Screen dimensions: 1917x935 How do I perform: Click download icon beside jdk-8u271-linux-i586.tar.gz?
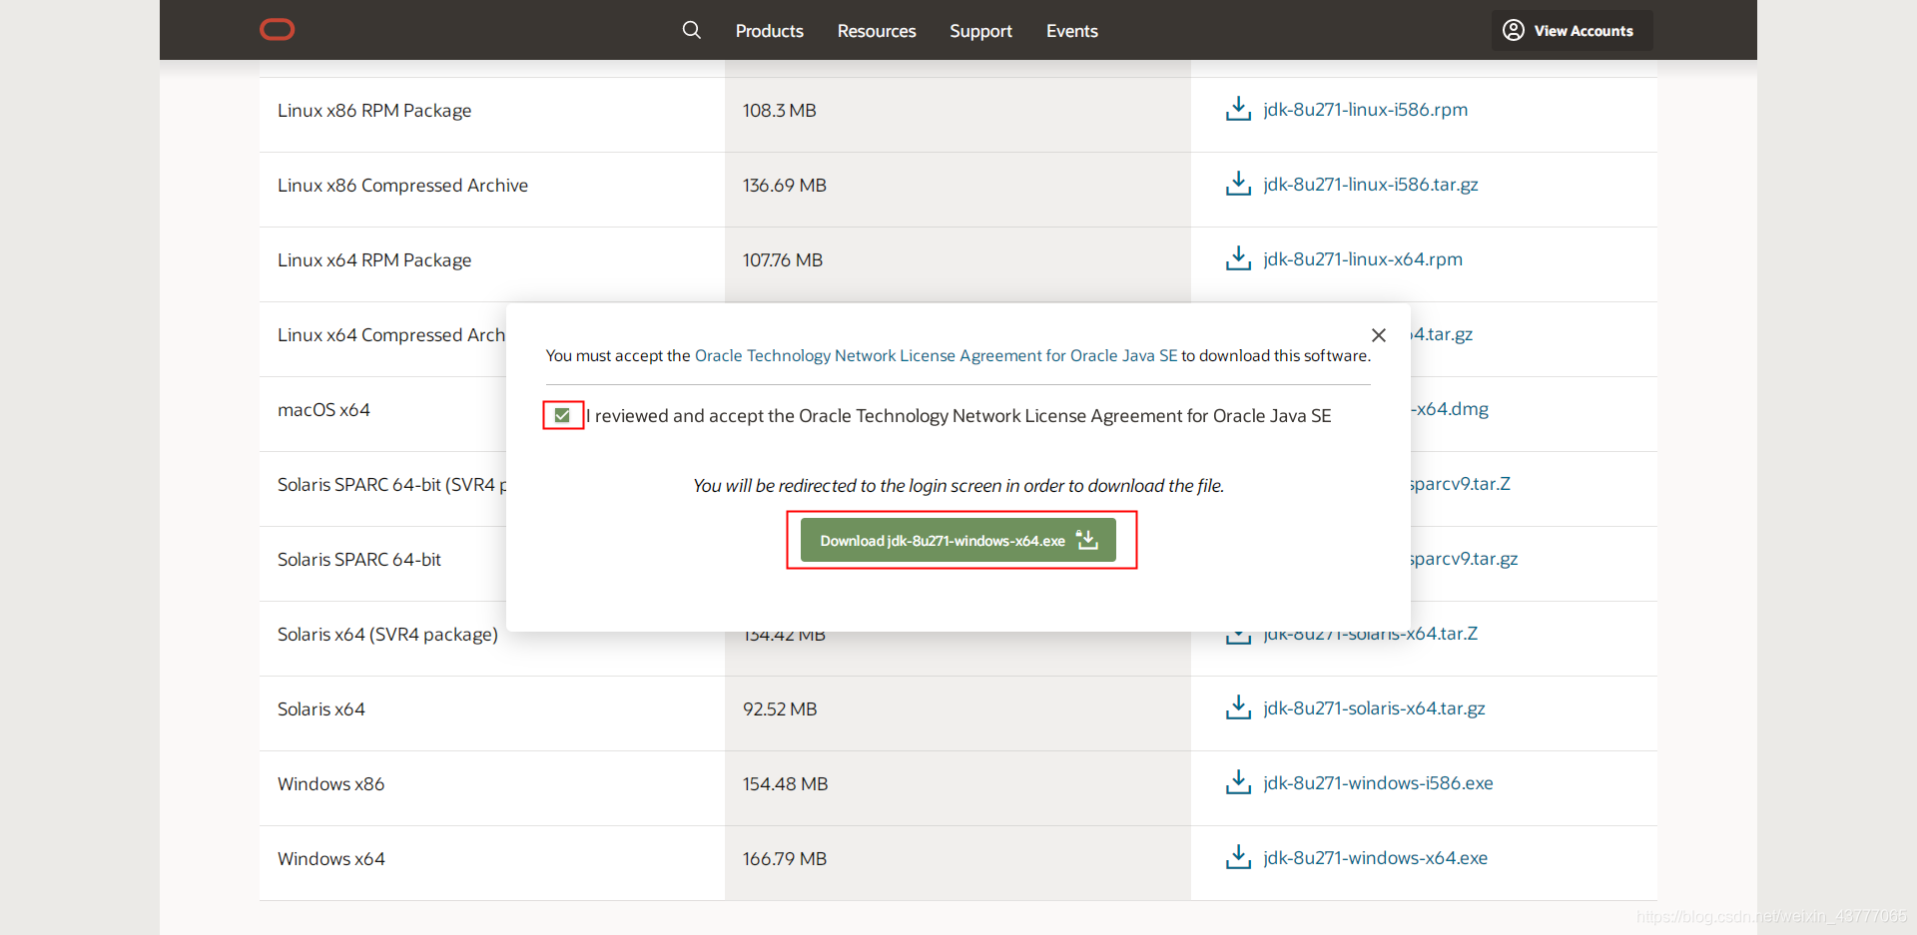coord(1238,184)
